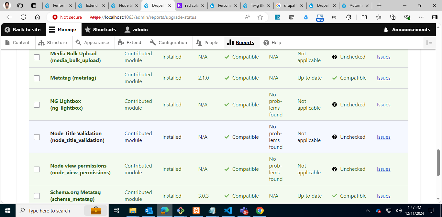Open Task View on taskbar
This screenshot has height=217, width=442.
[116, 211]
